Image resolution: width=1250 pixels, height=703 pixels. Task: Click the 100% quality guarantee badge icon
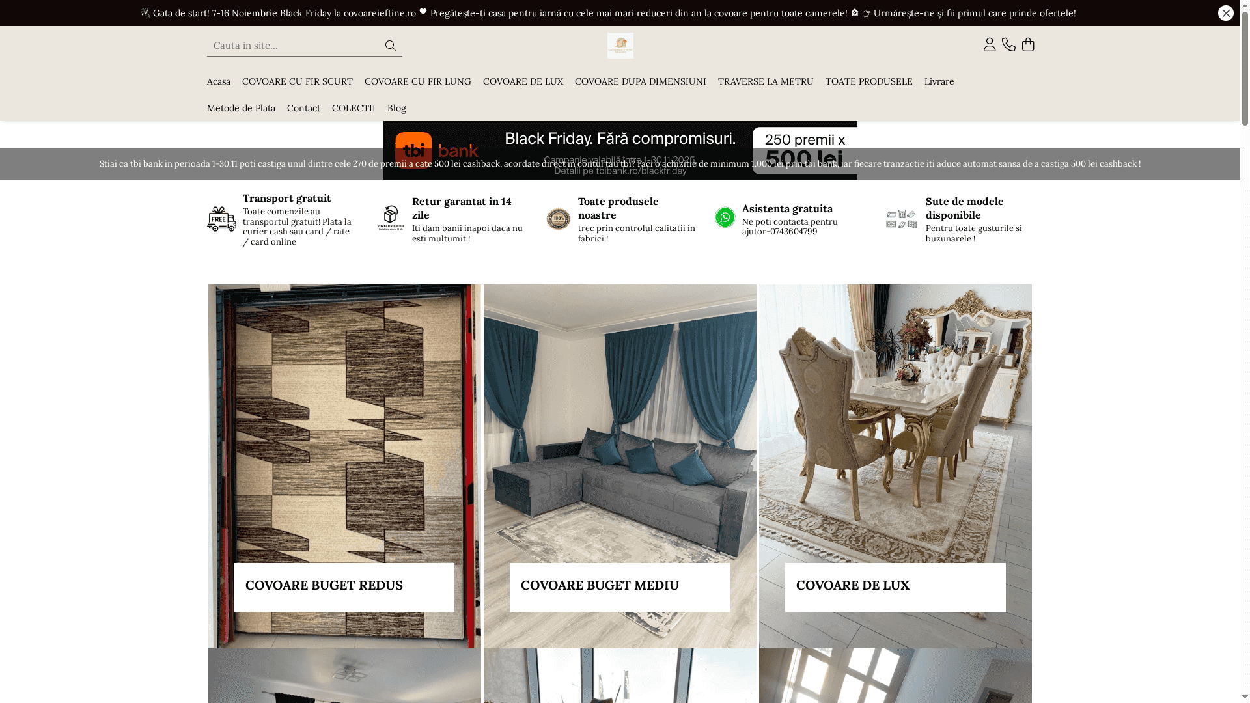[557, 219]
